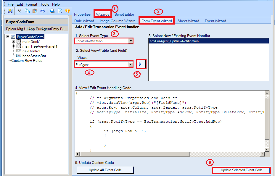
Task: Open the Views dropdown showing PurAgent
Action: (131, 64)
